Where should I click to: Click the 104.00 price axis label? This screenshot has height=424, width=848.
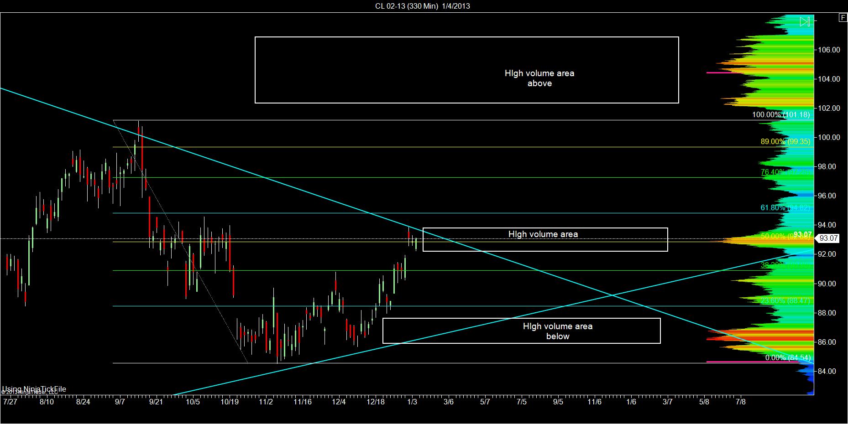[x=829, y=79]
